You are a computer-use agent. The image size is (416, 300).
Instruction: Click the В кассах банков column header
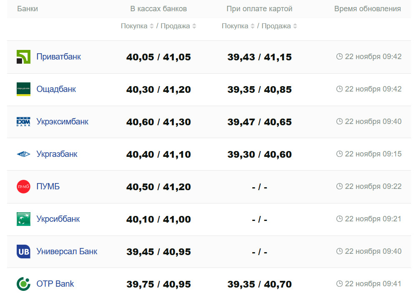point(158,9)
